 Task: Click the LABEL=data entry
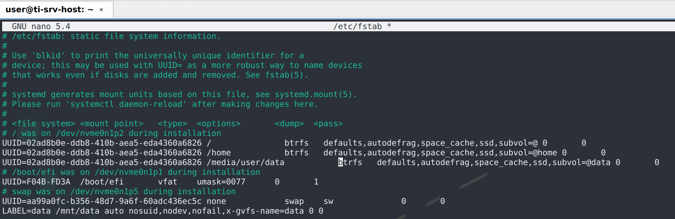click(26, 211)
